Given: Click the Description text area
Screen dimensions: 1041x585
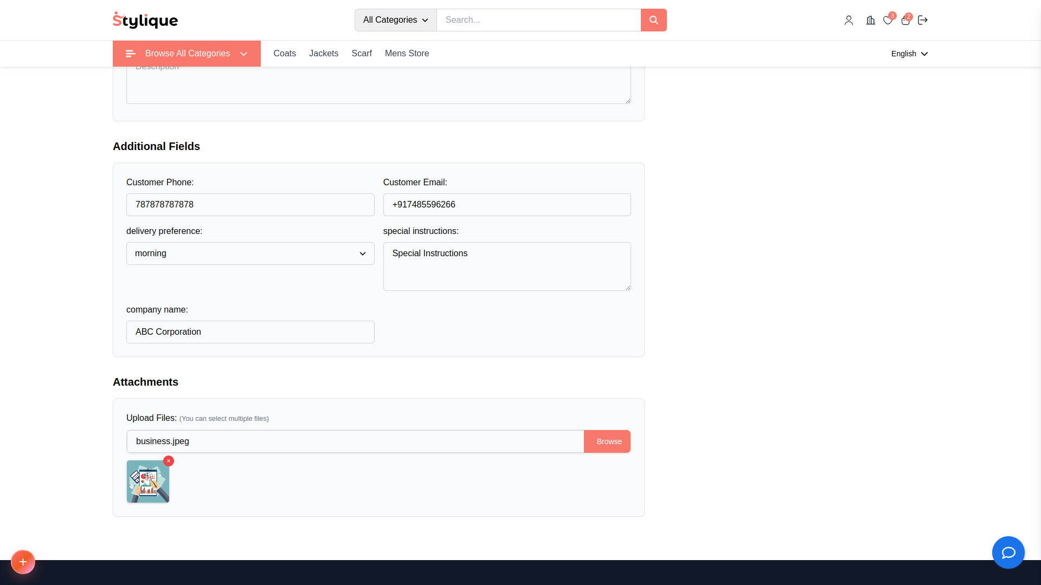Looking at the screenshot, I should tap(378, 85).
